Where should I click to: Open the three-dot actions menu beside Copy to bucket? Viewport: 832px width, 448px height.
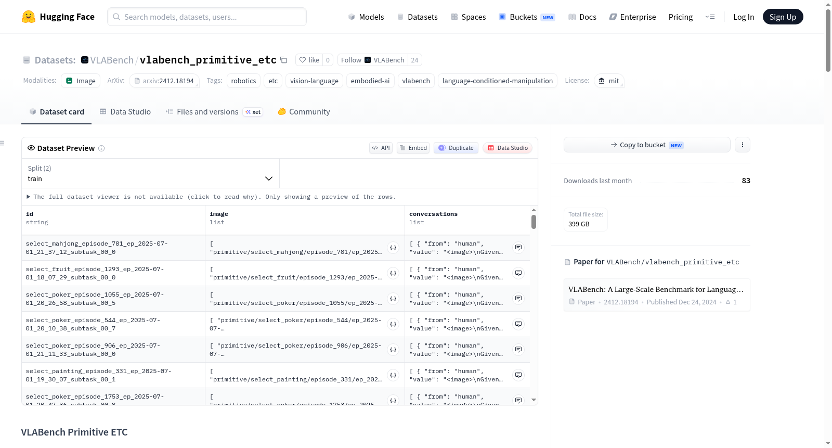742,145
